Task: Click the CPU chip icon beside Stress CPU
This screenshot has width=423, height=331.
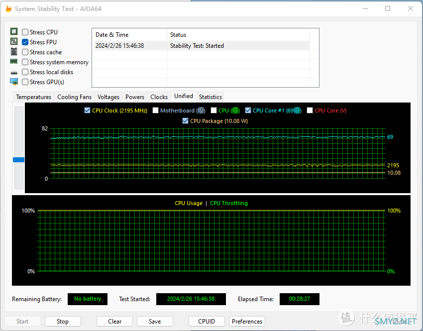Action: pyautogui.click(x=14, y=31)
